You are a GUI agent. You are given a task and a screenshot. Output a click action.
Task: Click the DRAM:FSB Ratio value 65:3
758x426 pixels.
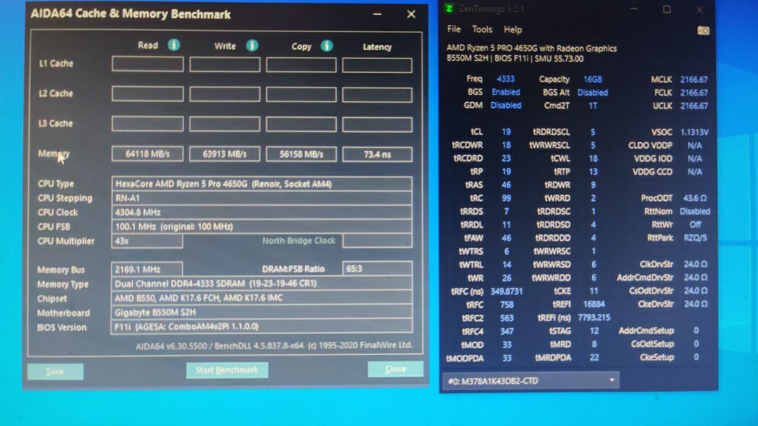pos(377,269)
